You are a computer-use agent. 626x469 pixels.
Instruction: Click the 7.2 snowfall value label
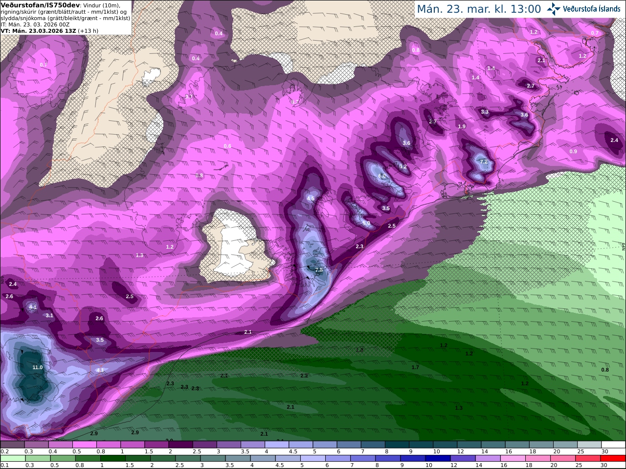(484, 162)
